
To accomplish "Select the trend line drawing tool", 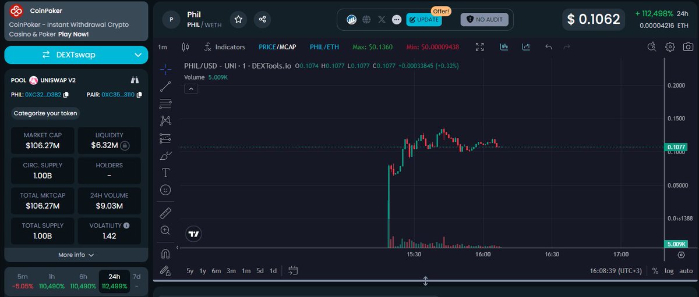I will coord(165,87).
